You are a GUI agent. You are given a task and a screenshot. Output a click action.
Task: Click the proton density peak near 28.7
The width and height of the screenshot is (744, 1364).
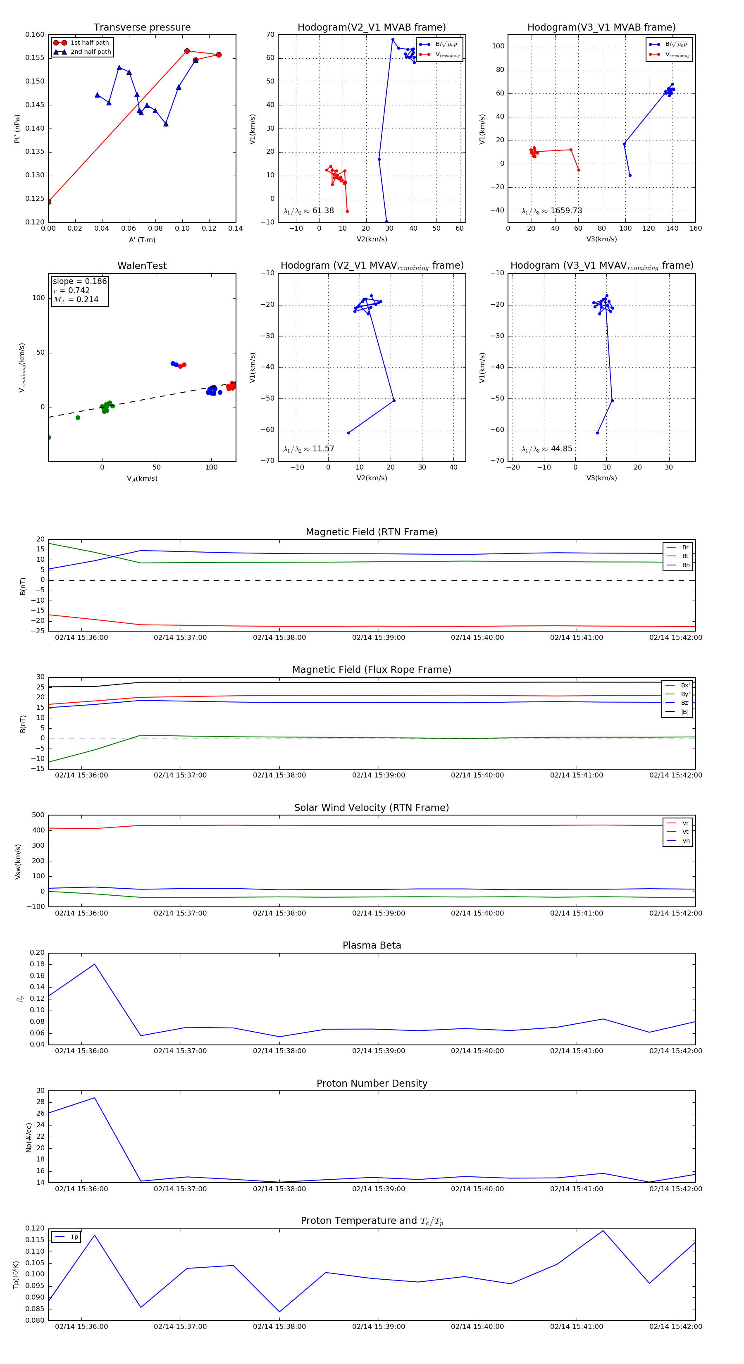(x=95, y=1098)
